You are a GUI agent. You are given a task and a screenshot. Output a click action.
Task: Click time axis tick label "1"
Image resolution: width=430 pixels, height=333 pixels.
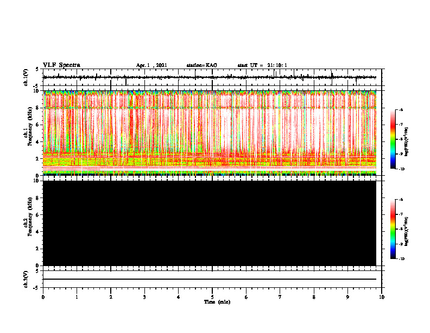pos(77,297)
